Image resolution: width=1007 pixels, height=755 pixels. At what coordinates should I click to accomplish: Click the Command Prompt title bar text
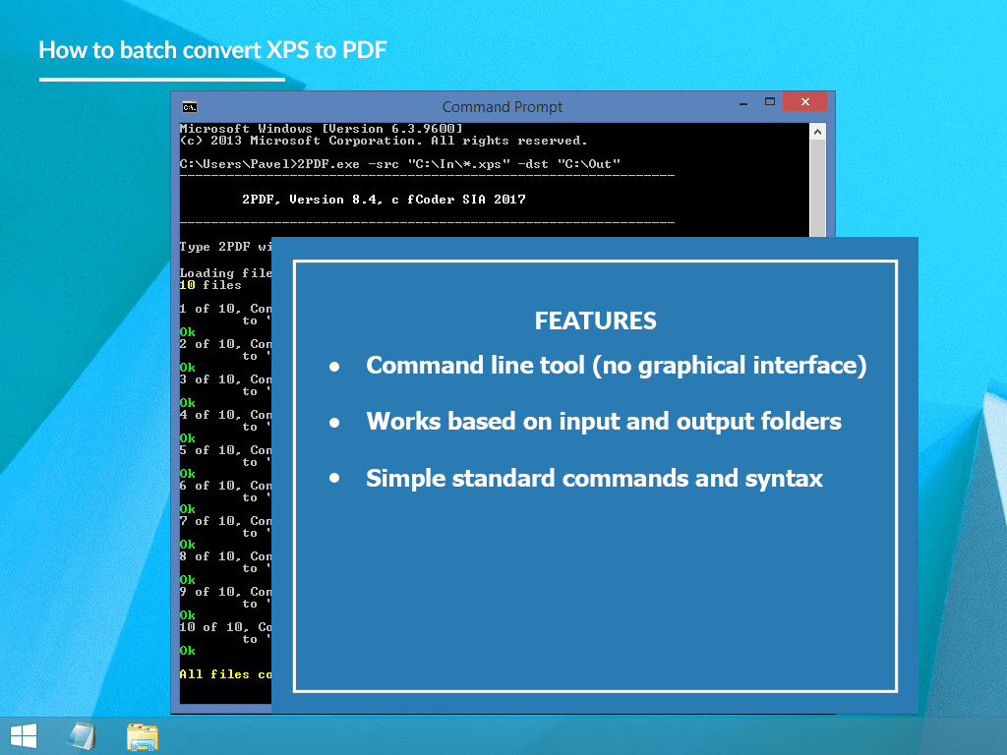coord(503,106)
